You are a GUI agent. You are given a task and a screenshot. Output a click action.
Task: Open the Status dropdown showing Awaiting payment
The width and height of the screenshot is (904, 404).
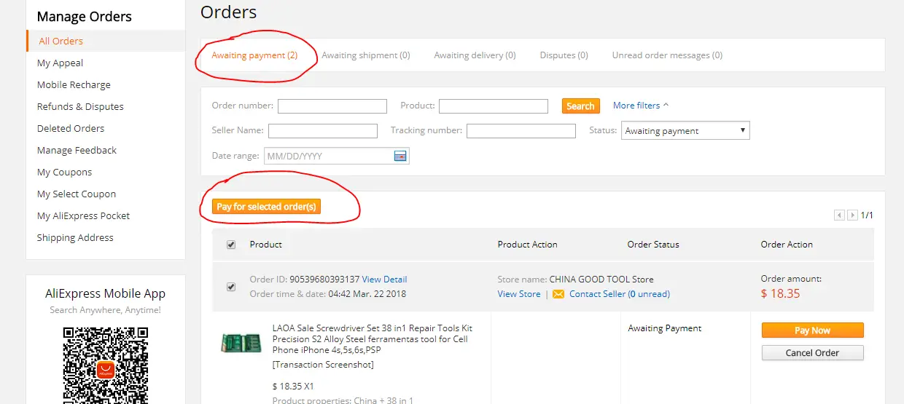[x=685, y=131]
